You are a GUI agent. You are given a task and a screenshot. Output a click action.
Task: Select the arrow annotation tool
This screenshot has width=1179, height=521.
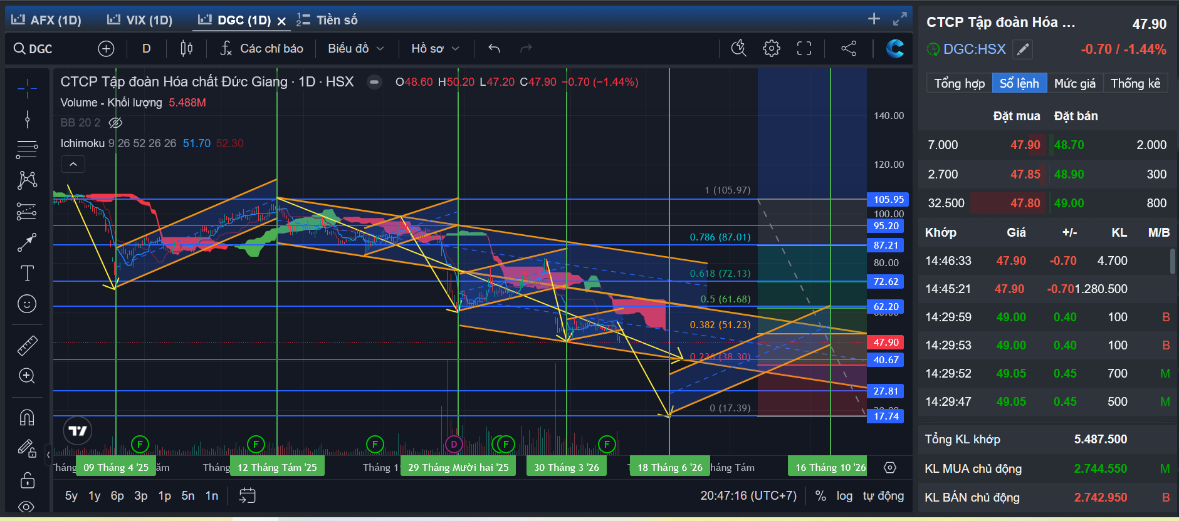pos(27,242)
